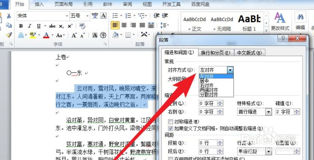Open the 插入 ribbon tab
Viewport: 314px width, 160px height.
(39, 4)
